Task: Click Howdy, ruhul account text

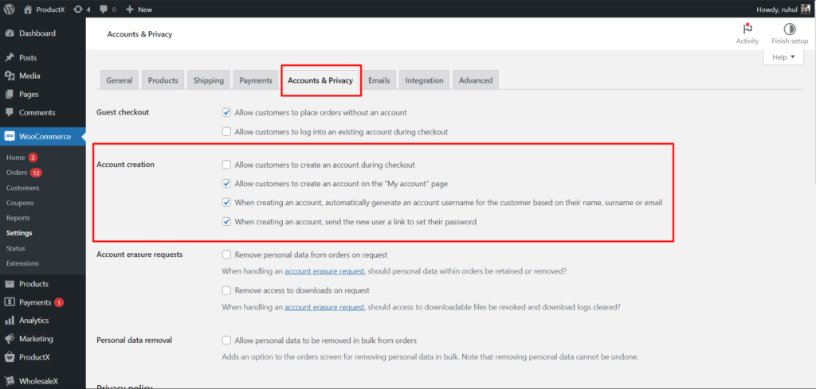Action: tap(777, 10)
